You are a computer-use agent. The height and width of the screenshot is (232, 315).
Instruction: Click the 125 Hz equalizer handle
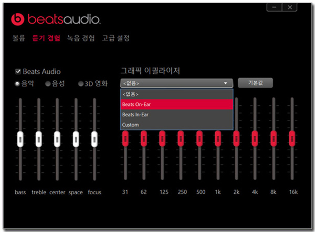point(162,138)
